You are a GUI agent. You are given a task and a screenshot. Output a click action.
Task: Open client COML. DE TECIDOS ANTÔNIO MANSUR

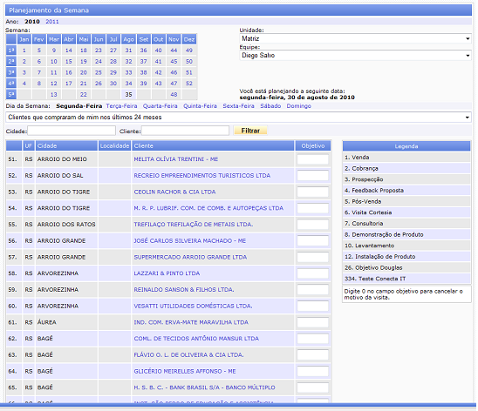(x=196, y=339)
